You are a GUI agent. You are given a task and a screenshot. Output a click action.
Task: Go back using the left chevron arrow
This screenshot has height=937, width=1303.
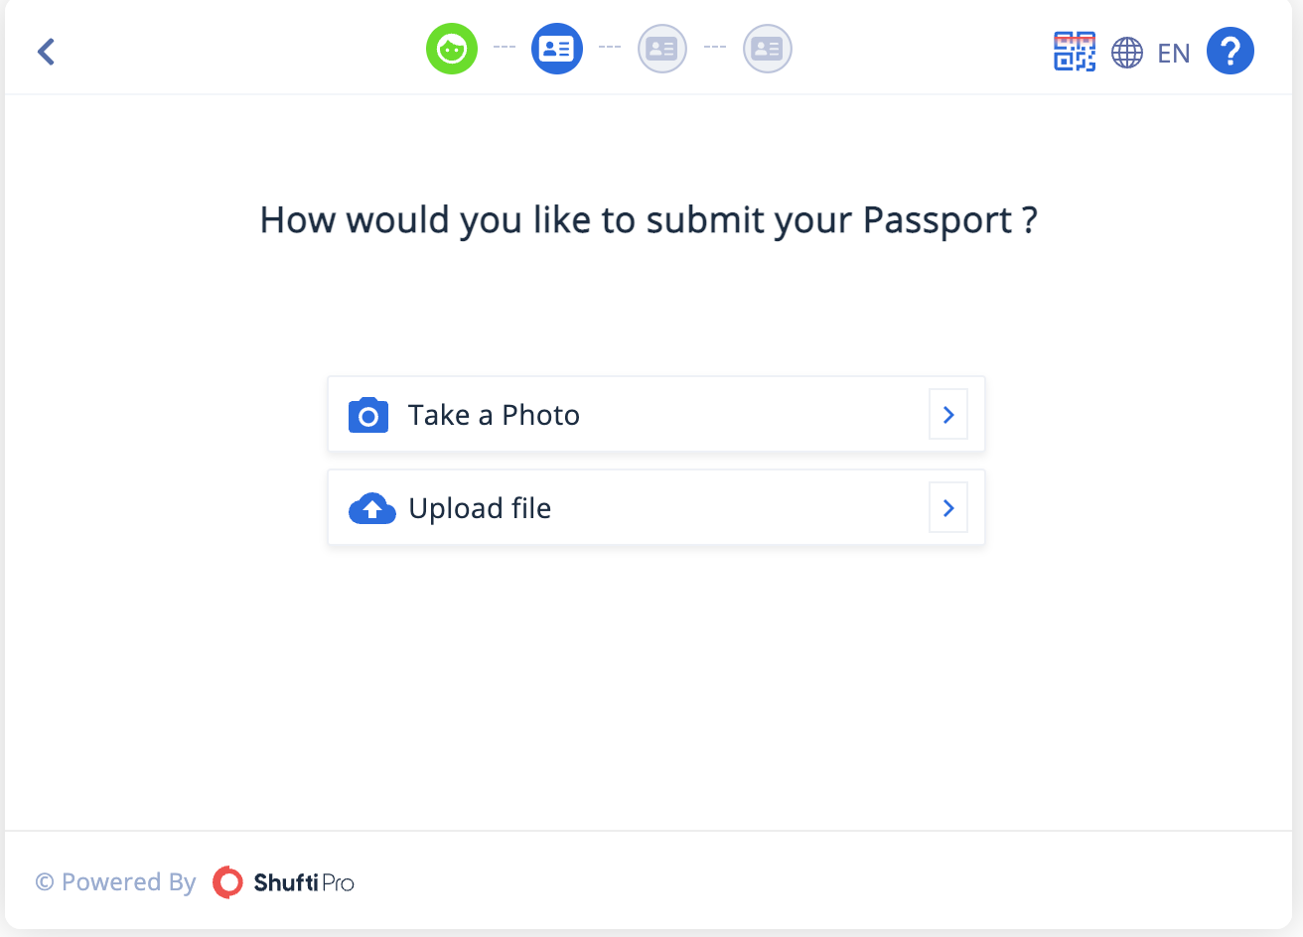[46, 52]
